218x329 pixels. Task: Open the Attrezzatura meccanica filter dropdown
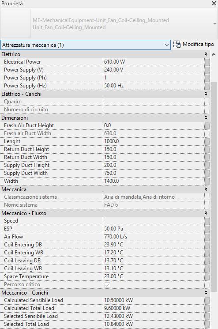click(x=86, y=45)
